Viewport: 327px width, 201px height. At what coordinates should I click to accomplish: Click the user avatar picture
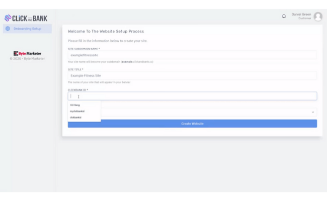tap(318, 17)
